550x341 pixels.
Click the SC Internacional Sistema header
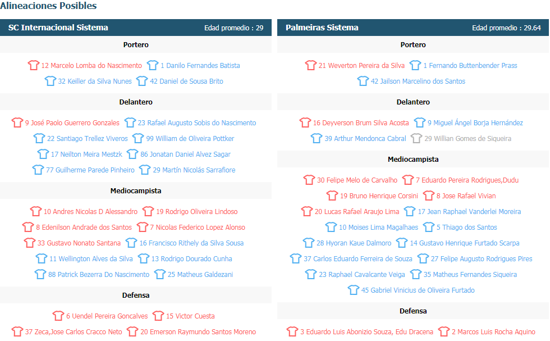point(58,28)
